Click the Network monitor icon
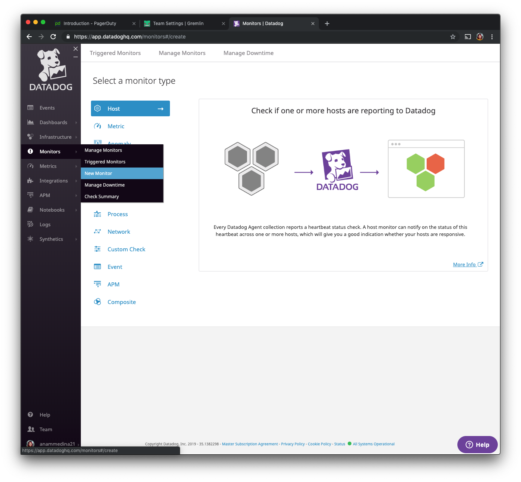 [97, 231]
